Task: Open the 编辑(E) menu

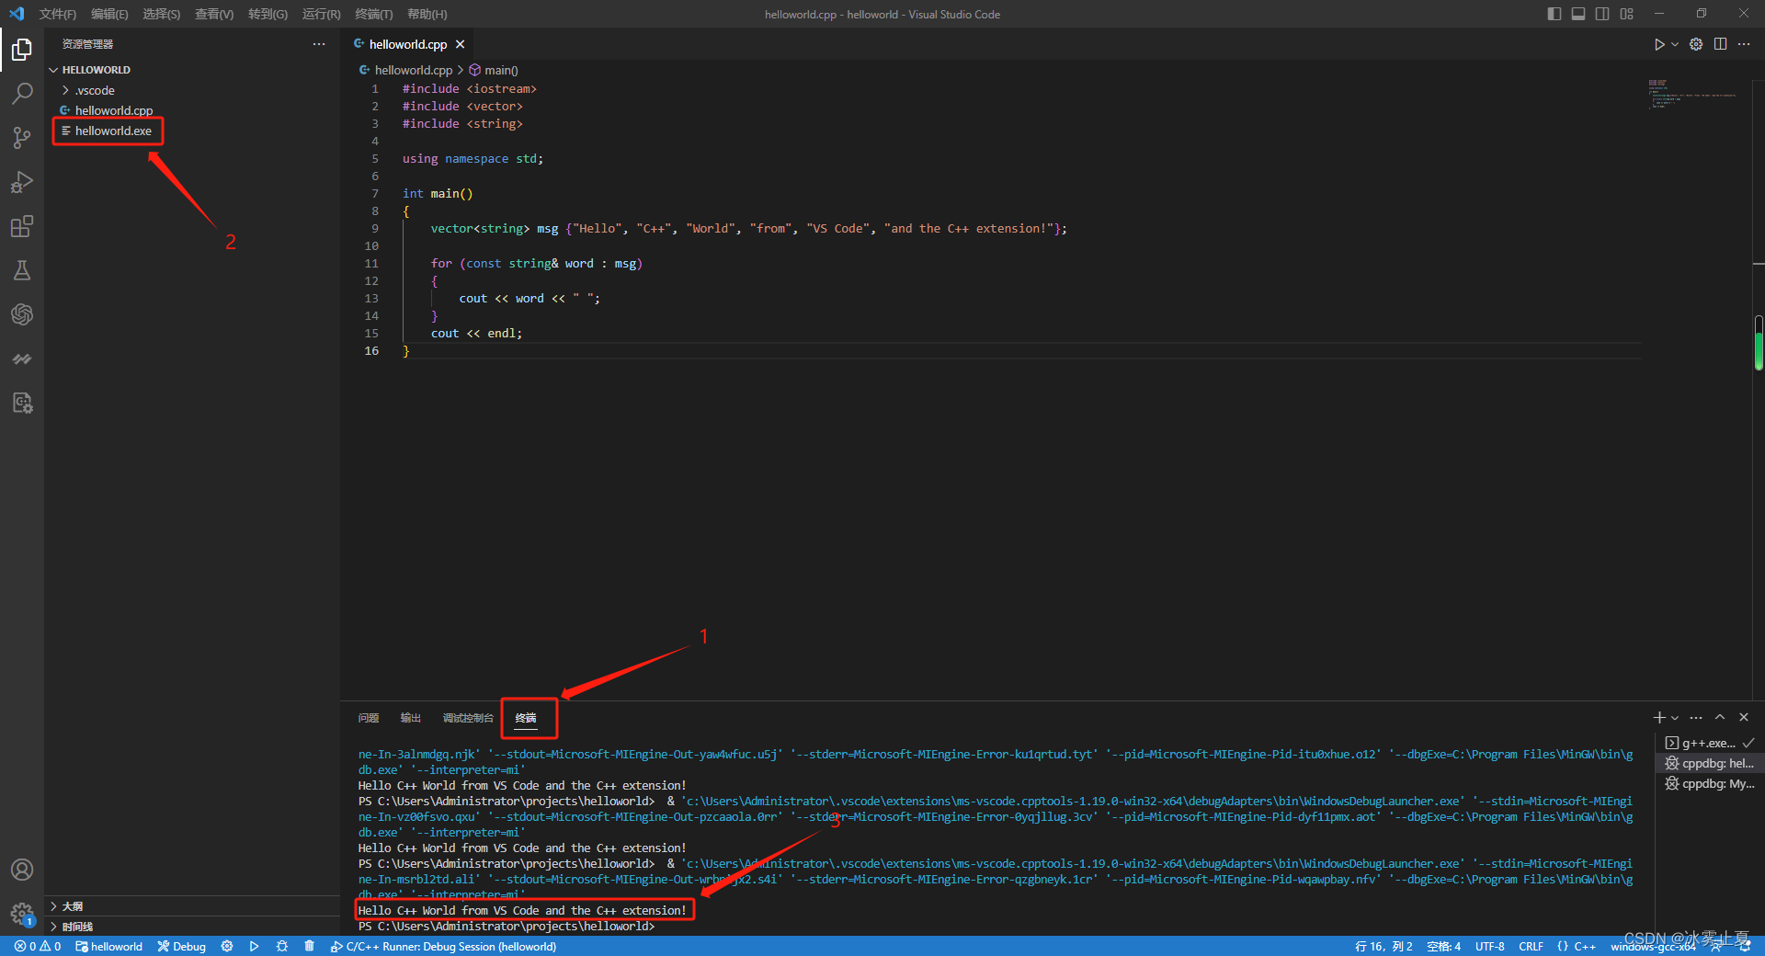Action: click(109, 14)
